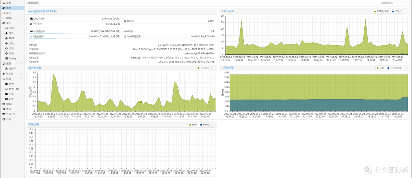Expand the Ceph tree arrow
Image resolution: width=412 pixels, height=178 pixels.
coord(21,104)
